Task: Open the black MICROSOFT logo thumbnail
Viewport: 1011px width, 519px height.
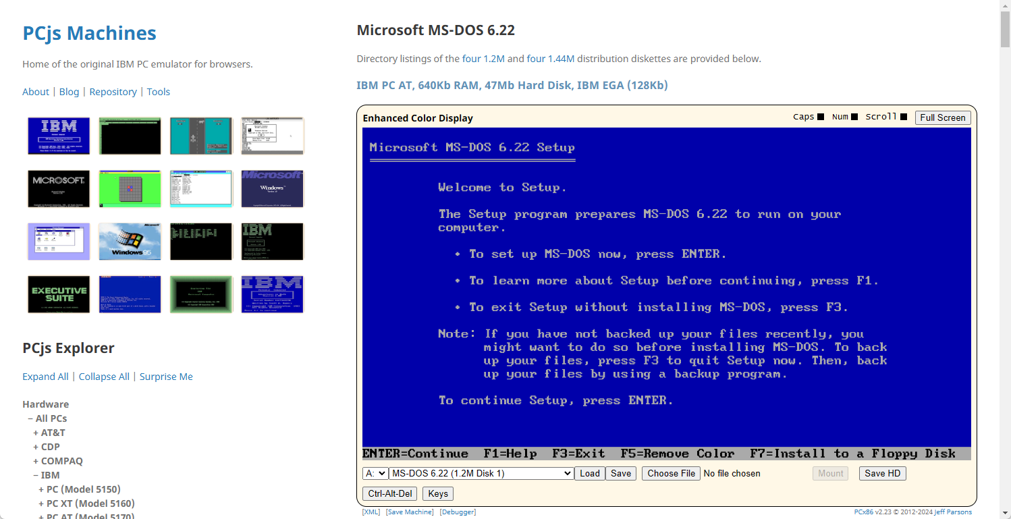Action: [59, 188]
